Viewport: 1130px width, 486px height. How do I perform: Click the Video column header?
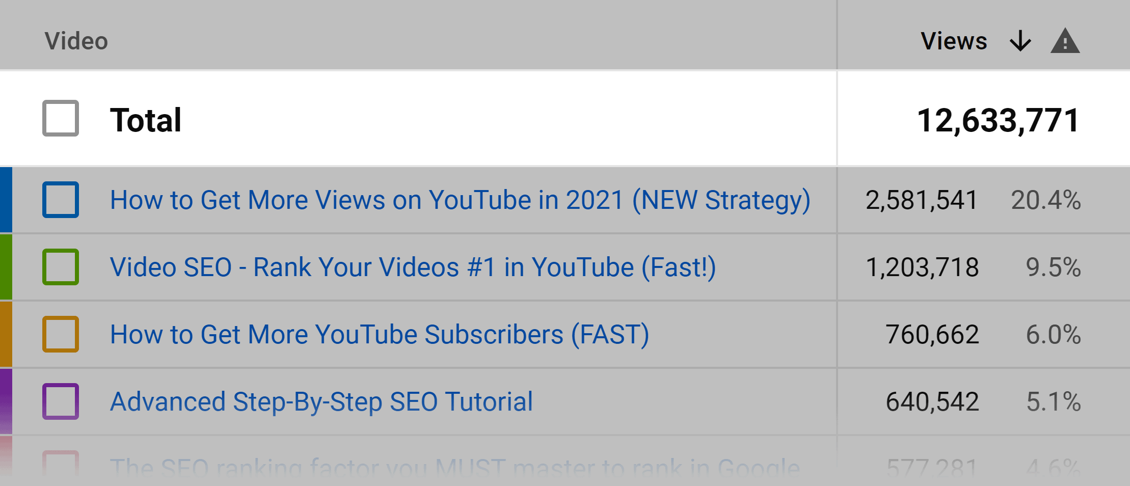[x=76, y=41]
